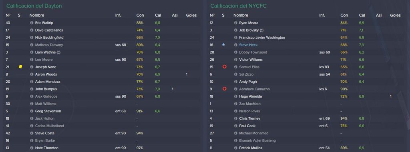Click Abraham Camacho's red injury icon
The width and height of the screenshot is (410, 152).
[x=224, y=89]
